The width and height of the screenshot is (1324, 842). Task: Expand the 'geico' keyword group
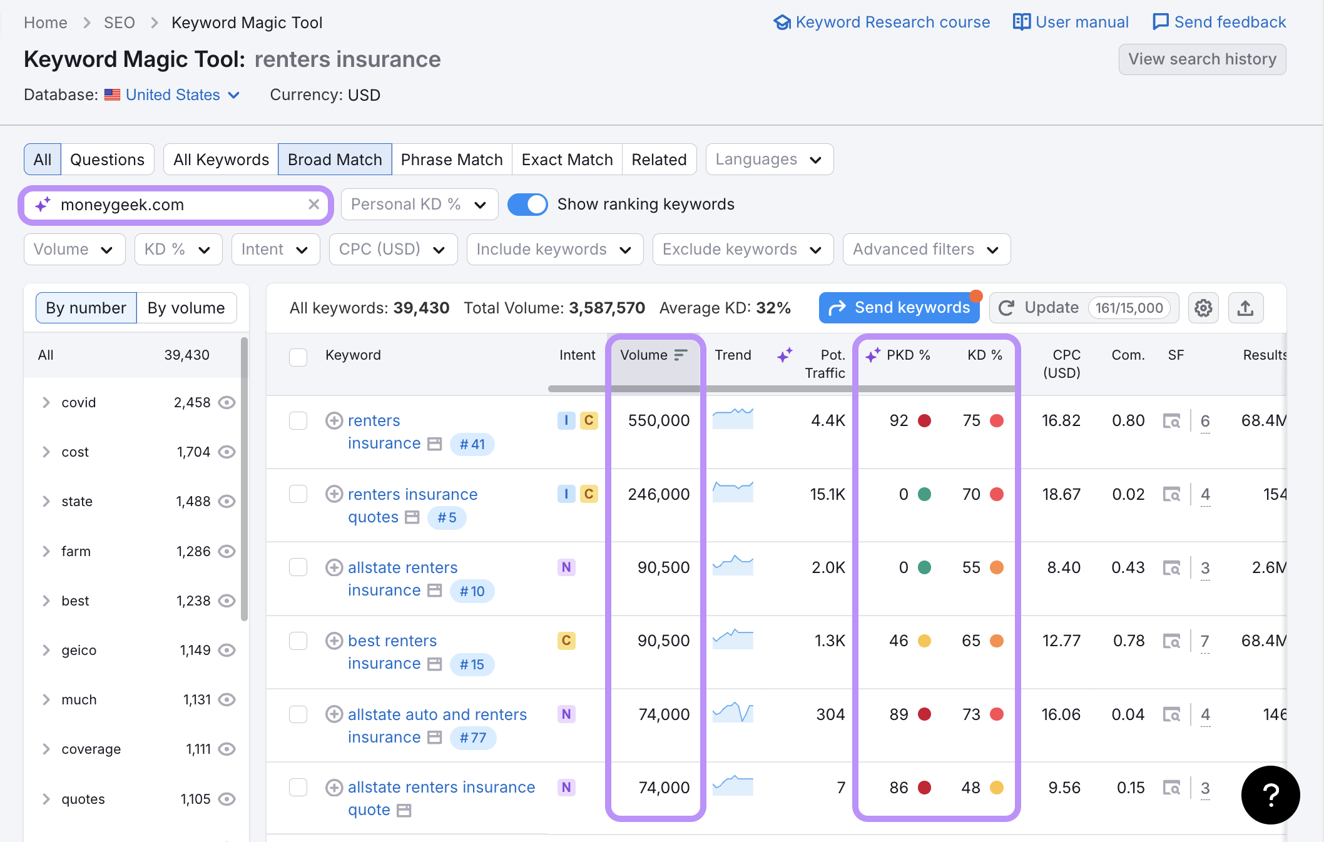pyautogui.click(x=46, y=650)
